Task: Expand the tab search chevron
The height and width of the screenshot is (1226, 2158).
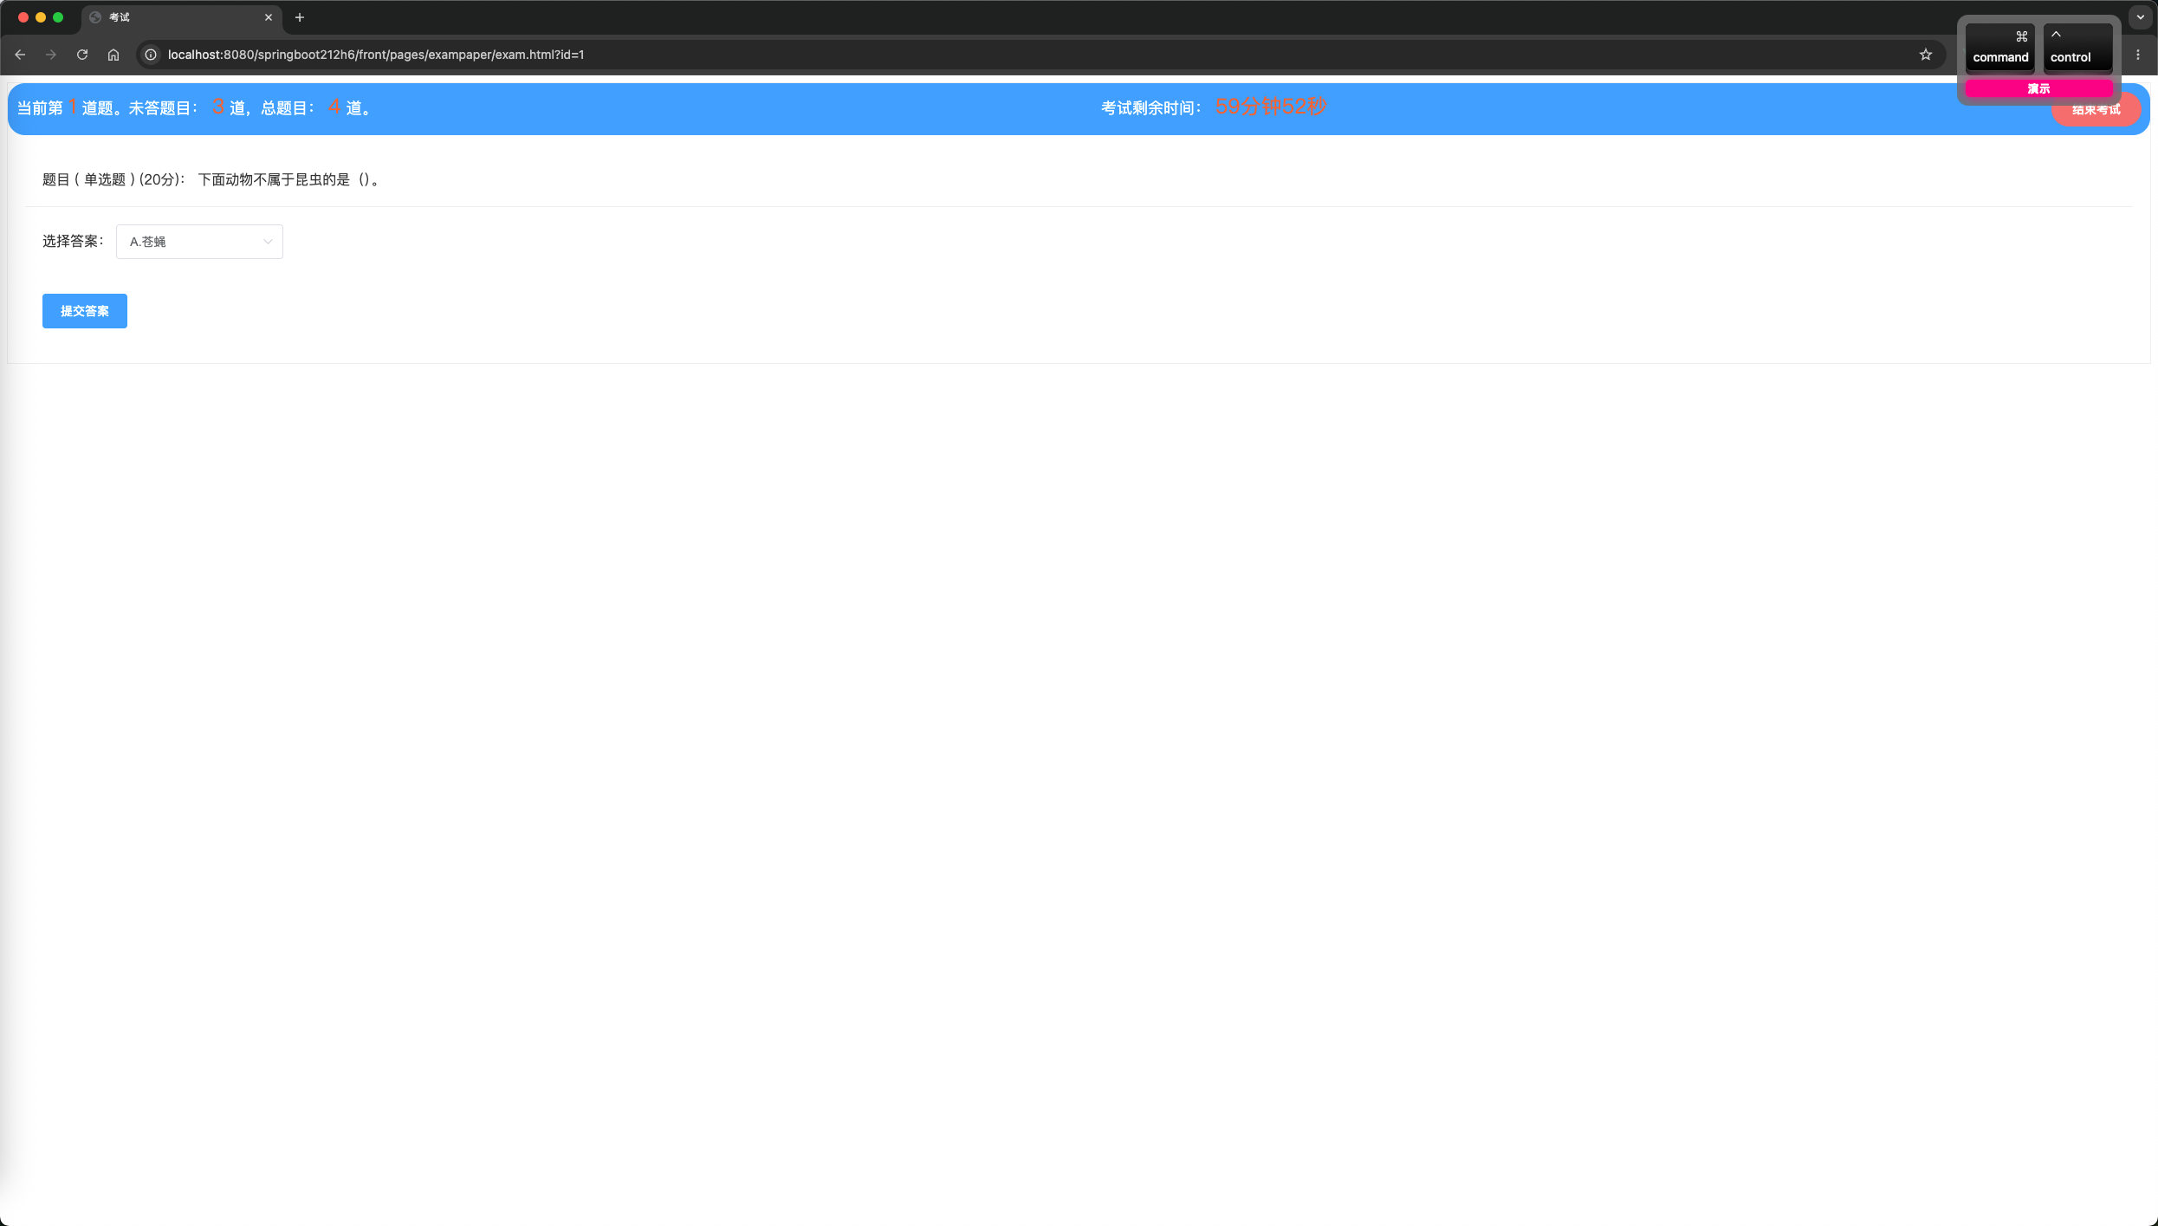Action: coord(2141,17)
